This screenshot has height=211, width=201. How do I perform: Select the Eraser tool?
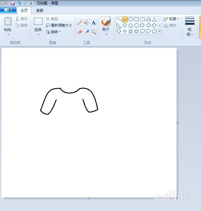point(80,32)
